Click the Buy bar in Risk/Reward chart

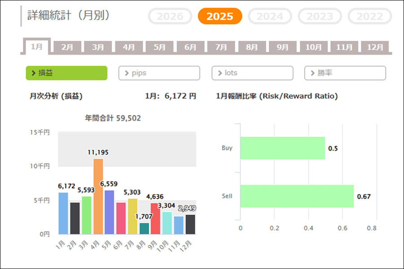point(282,148)
